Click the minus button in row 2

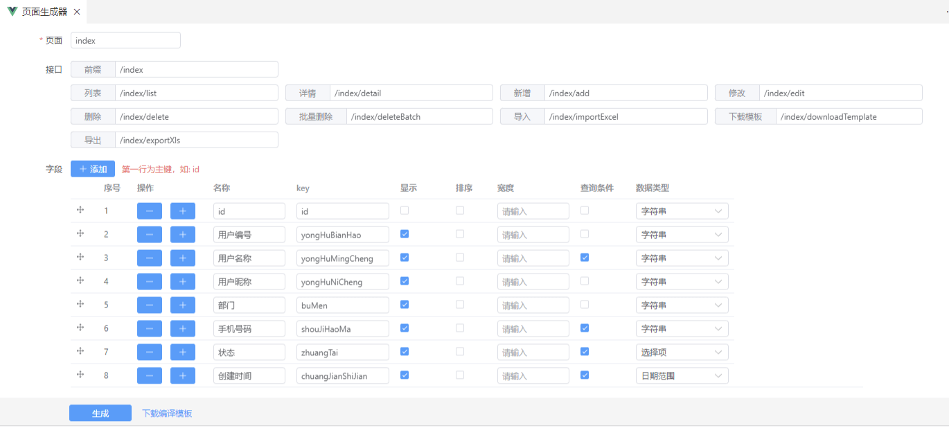tap(150, 235)
